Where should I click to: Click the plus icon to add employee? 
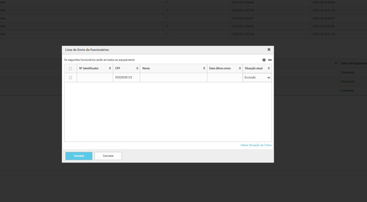point(264,60)
